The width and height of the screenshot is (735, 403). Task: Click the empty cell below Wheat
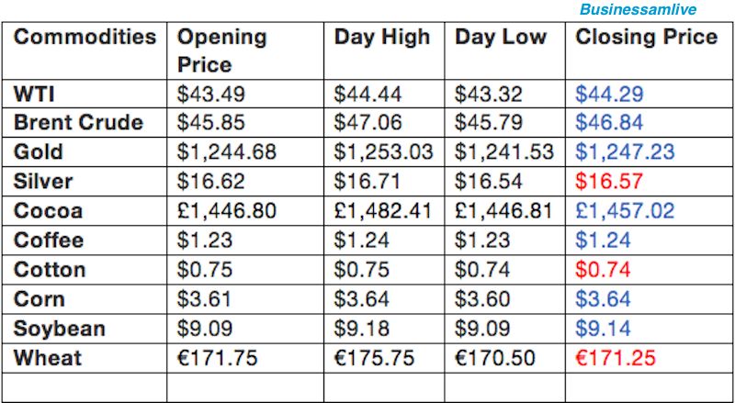tap(85, 387)
